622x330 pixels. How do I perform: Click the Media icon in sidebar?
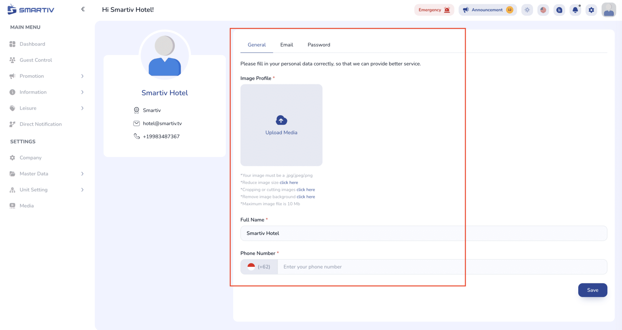tap(12, 206)
